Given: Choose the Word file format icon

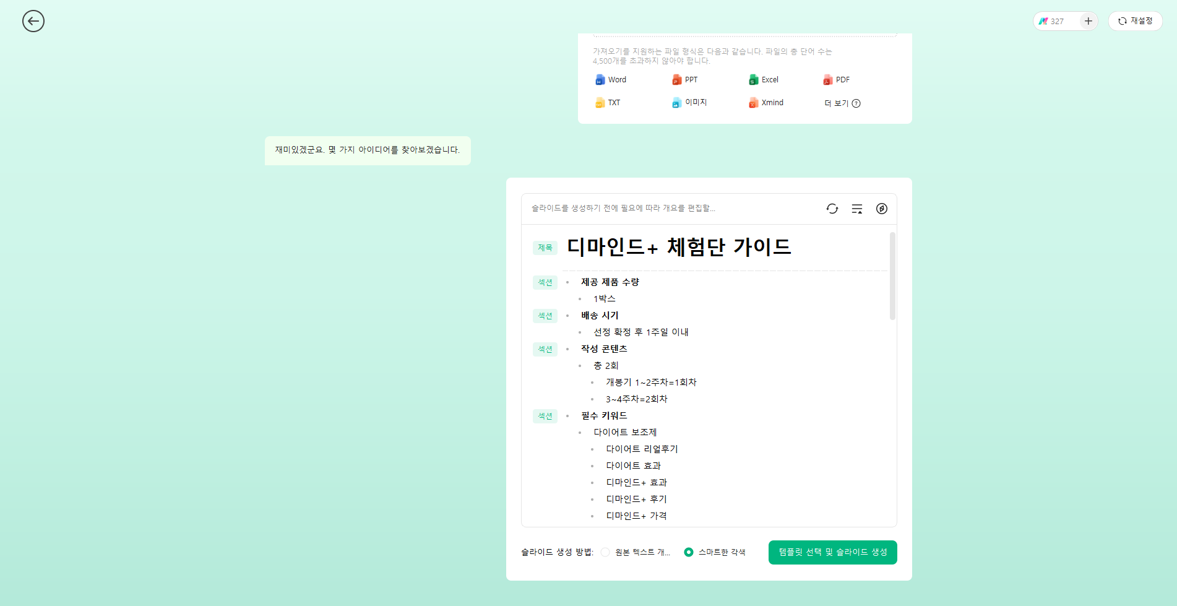Looking at the screenshot, I should pos(600,80).
